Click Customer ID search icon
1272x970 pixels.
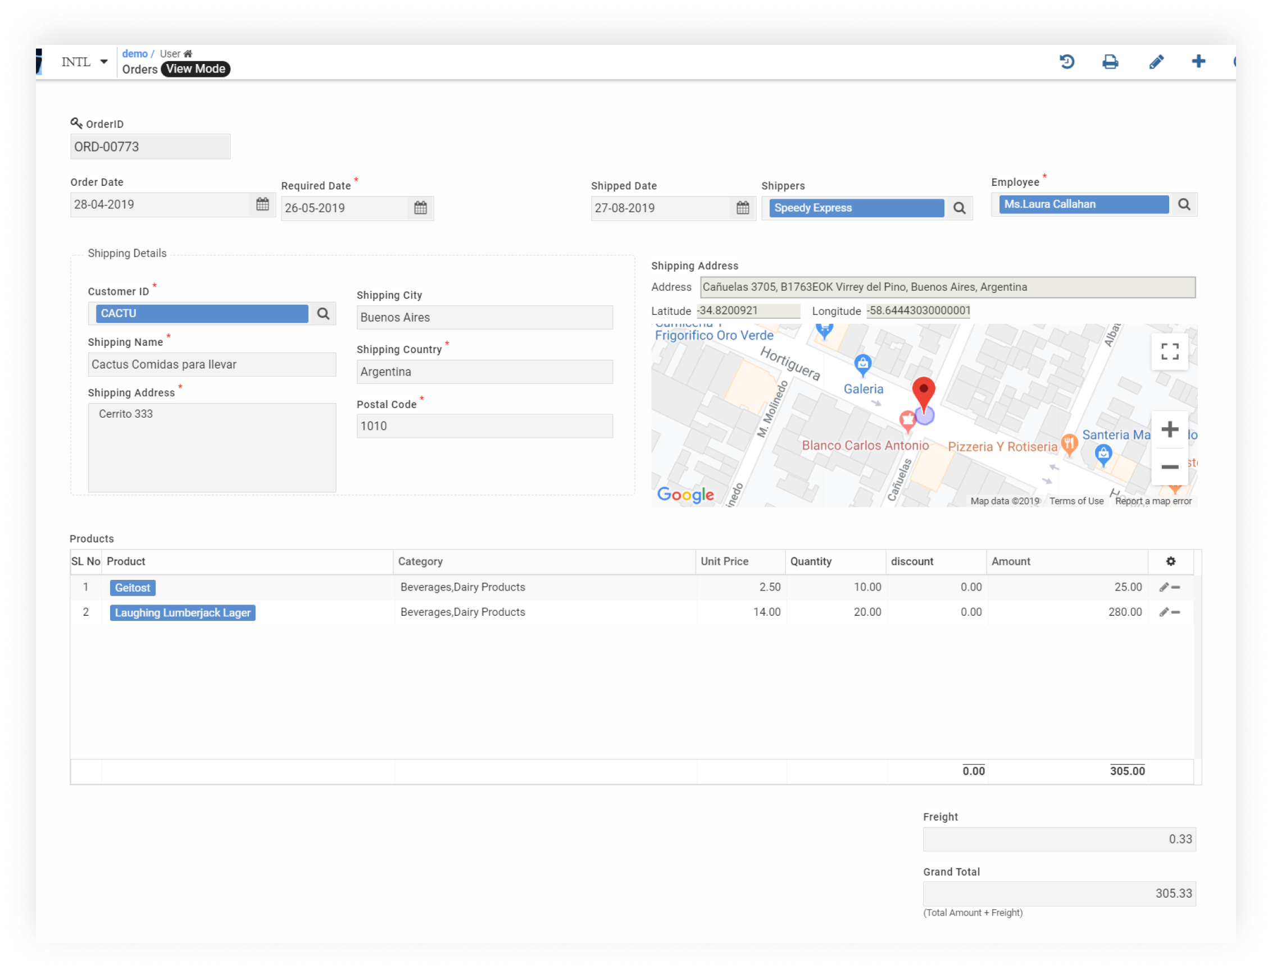point(323,314)
